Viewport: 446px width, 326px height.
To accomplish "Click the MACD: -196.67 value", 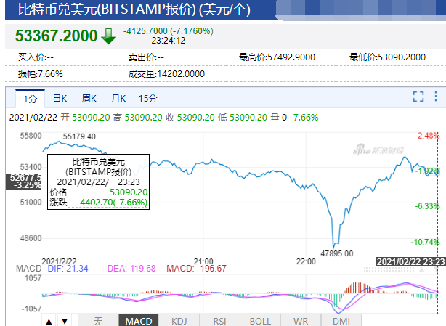I will [196, 269].
